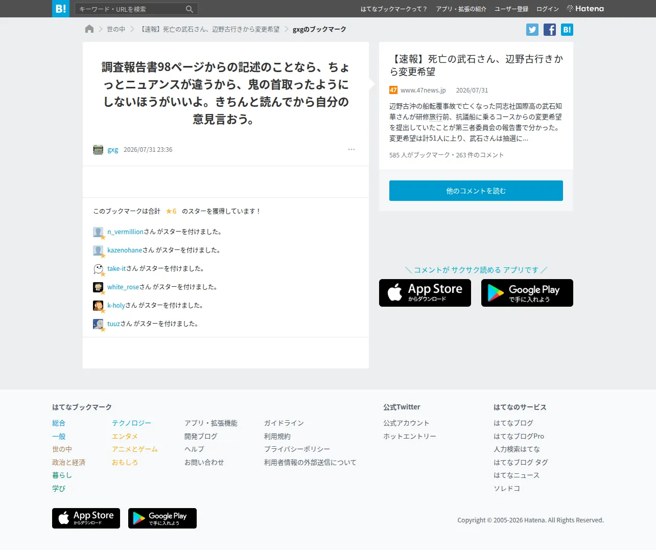Open footer link 利用規約
Viewport: 656px width, 550px height.
[x=277, y=437]
